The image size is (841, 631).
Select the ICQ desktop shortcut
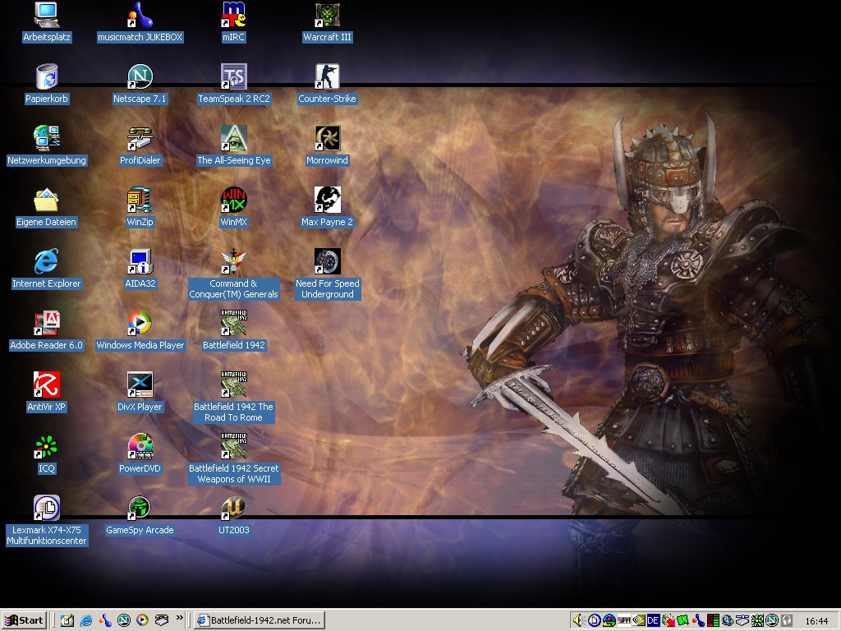pos(46,454)
